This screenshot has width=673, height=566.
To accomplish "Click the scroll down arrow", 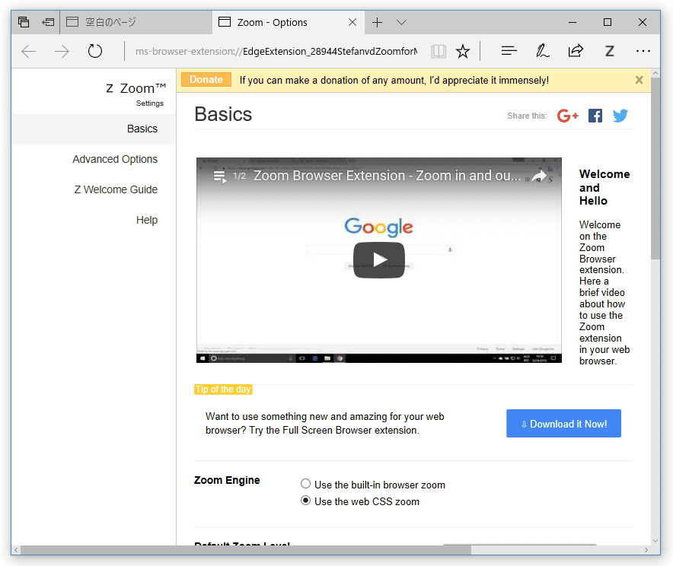I will coord(655,541).
